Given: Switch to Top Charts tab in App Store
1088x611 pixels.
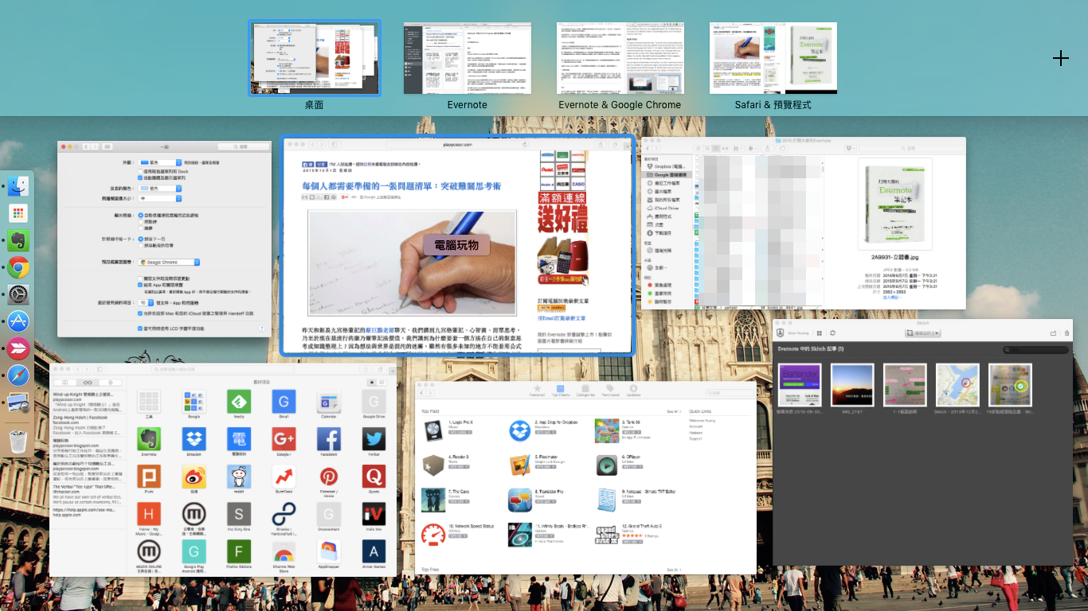Looking at the screenshot, I should click(x=561, y=391).
